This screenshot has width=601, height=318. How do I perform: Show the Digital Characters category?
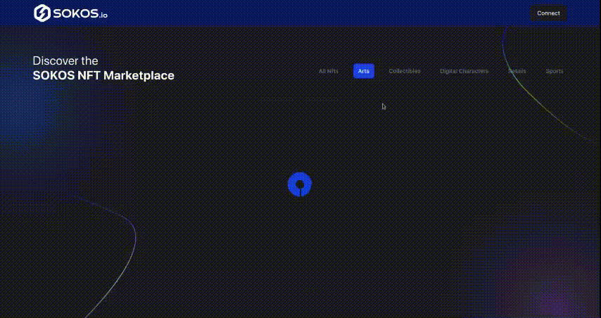[464, 71]
